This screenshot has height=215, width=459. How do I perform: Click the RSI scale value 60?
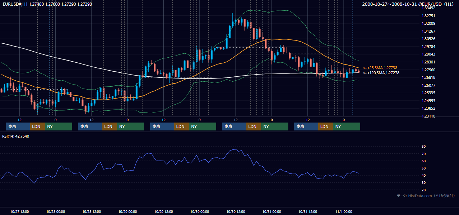pyautogui.click(x=423, y=161)
